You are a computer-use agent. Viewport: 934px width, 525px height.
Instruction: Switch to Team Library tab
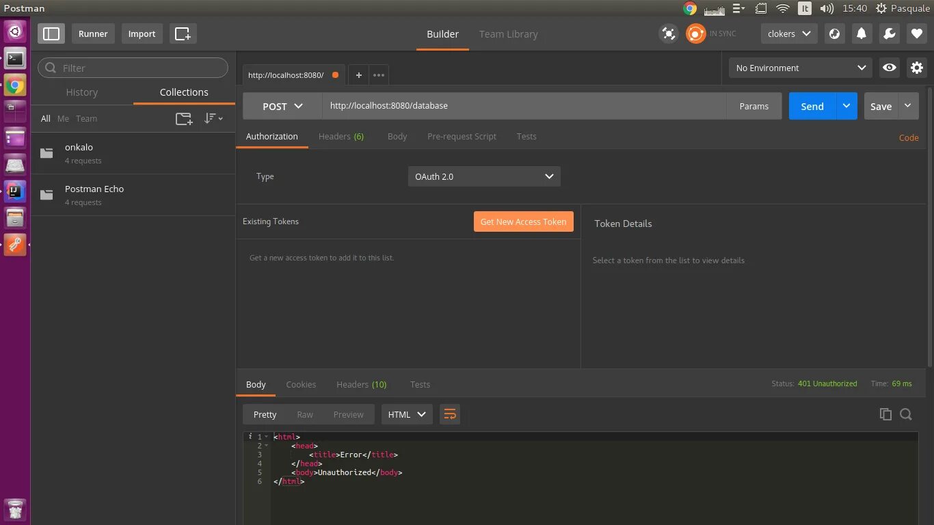tap(508, 33)
